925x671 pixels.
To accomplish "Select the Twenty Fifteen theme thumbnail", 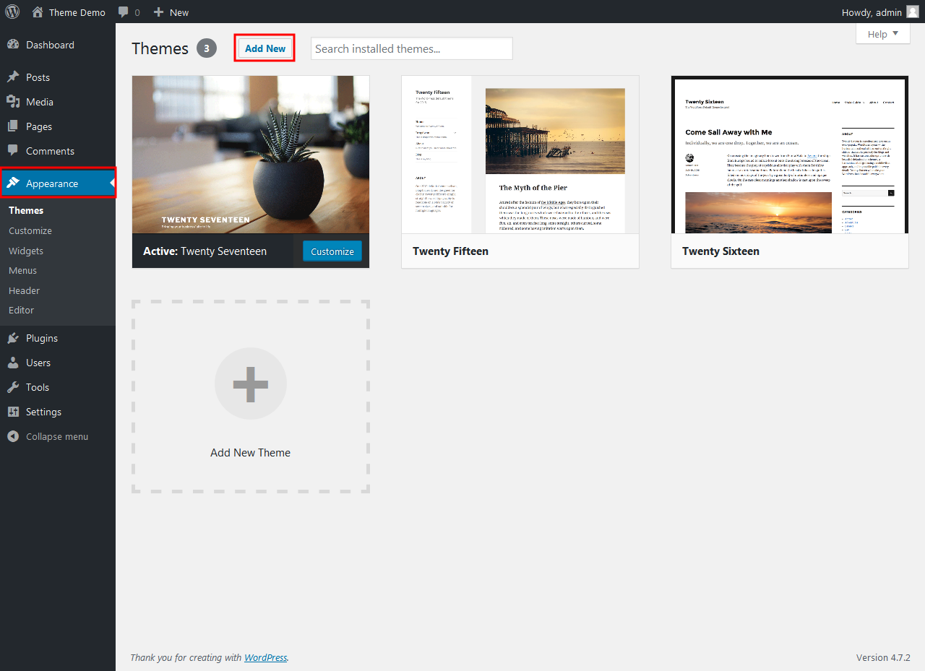I will click(x=520, y=155).
